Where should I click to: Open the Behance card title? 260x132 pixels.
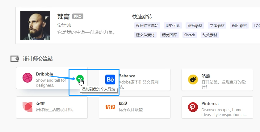(x=127, y=76)
